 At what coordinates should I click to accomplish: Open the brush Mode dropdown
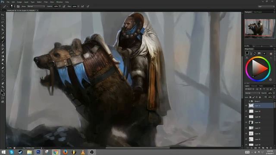point(36,6)
